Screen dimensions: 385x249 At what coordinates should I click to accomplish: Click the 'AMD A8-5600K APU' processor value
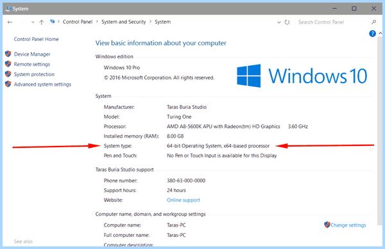coord(223,126)
